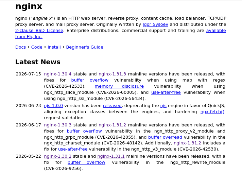242x174 pixels.
Task: Open the ngx.fetch() link
Action: (x=212, y=112)
